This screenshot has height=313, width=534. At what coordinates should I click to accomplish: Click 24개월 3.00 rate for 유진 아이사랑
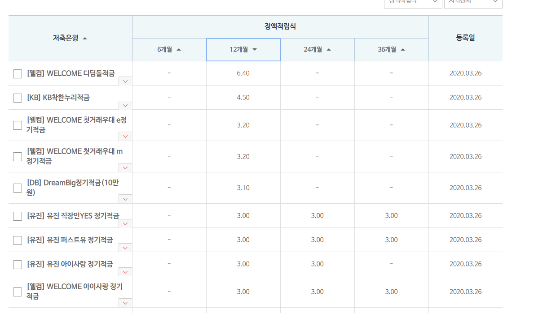pyautogui.click(x=317, y=264)
